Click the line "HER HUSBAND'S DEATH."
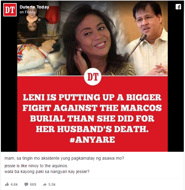 coord(92,129)
